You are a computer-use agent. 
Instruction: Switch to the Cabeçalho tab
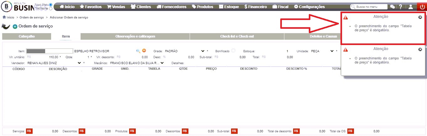pos(27,37)
